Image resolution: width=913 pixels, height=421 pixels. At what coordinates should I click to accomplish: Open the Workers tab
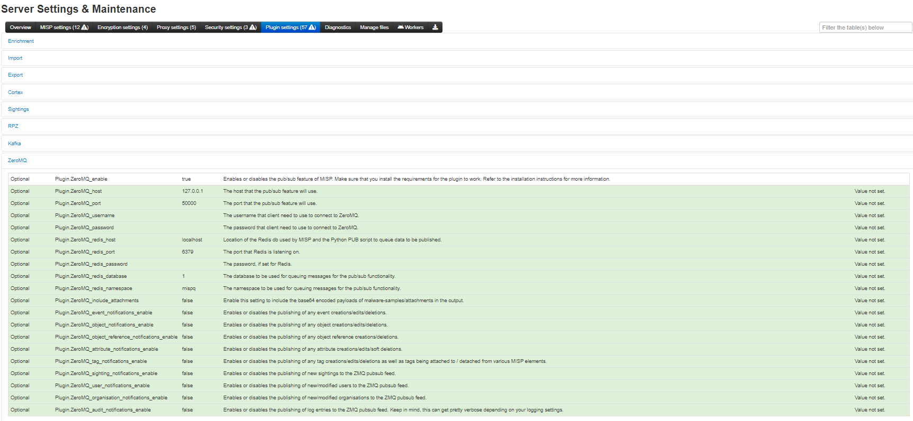(x=411, y=27)
